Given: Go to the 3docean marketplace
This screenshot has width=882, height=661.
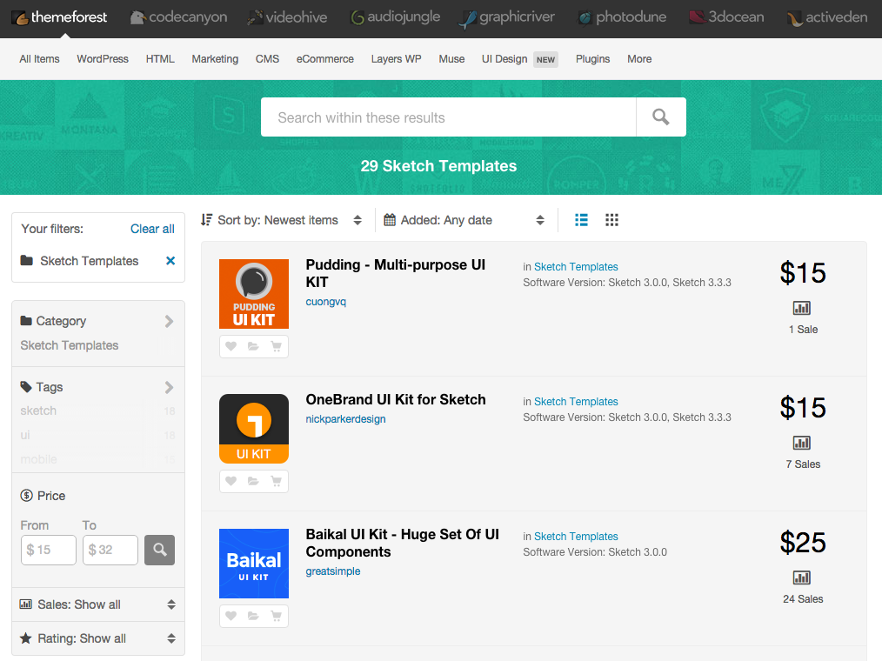Looking at the screenshot, I should [727, 17].
